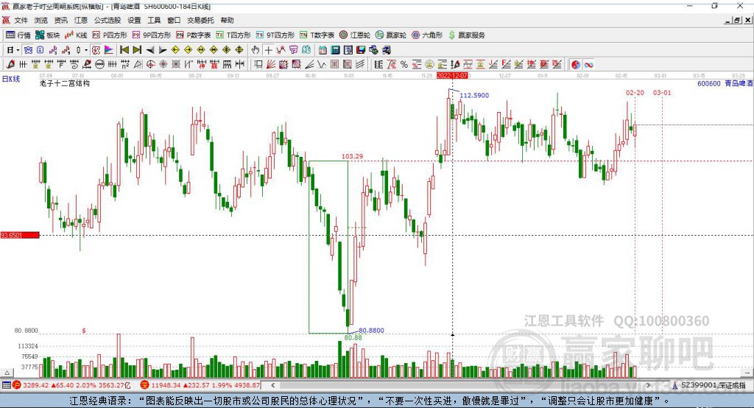Open the 帮助 menu
Screen dimensions: 754x408
[227, 20]
